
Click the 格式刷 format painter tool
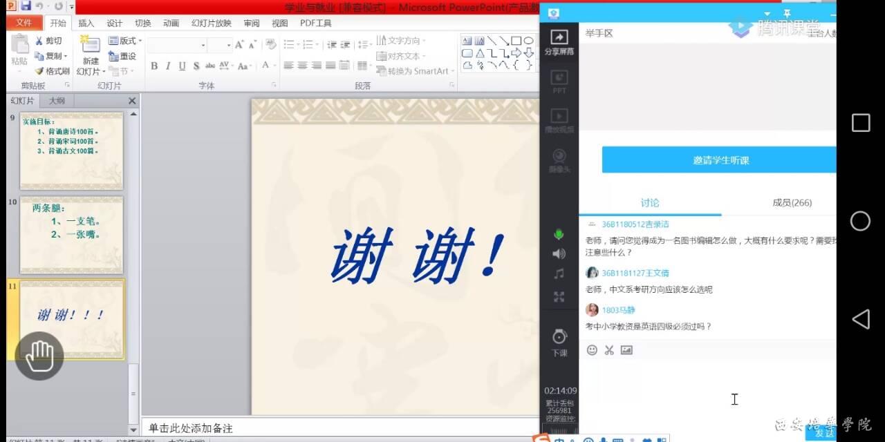pyautogui.click(x=53, y=71)
